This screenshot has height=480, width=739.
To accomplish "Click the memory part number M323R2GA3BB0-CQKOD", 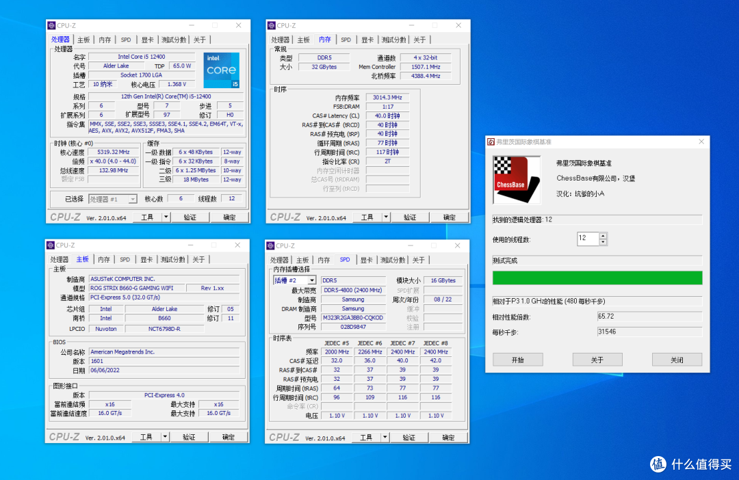I will click(x=353, y=318).
